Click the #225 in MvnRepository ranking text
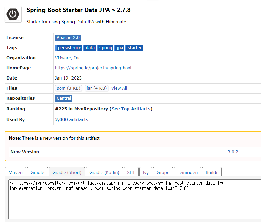261x222 pixels. click(82, 109)
